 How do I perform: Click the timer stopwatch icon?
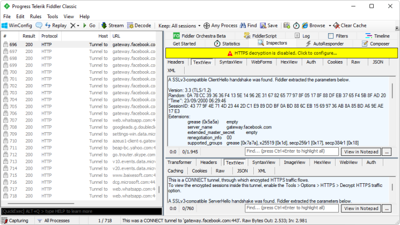click(296, 26)
